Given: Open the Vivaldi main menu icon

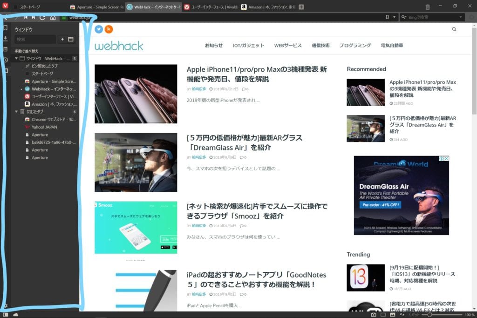Looking at the screenshot, I should (x=5, y=6).
